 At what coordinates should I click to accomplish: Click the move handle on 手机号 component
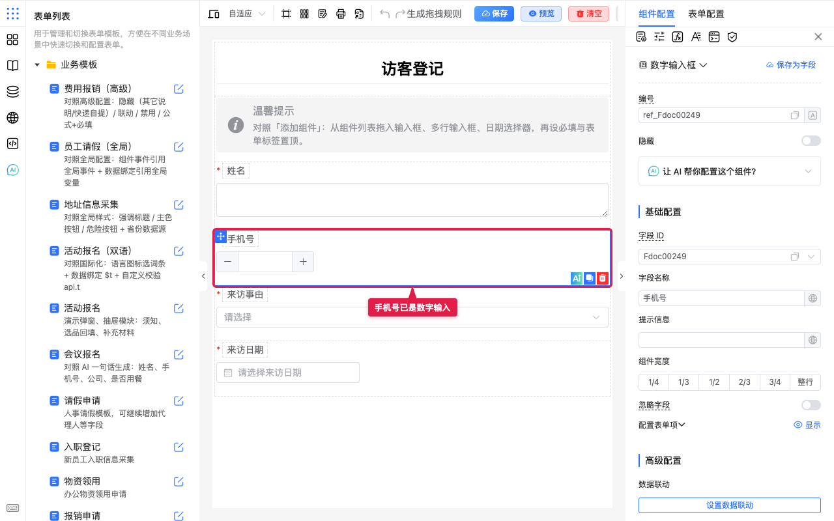(x=221, y=236)
